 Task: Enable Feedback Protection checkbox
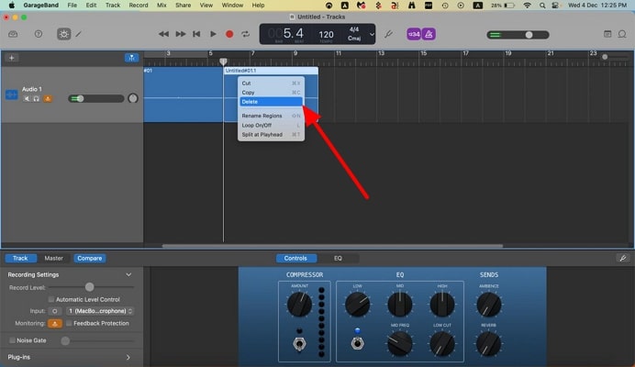pyautogui.click(x=69, y=323)
